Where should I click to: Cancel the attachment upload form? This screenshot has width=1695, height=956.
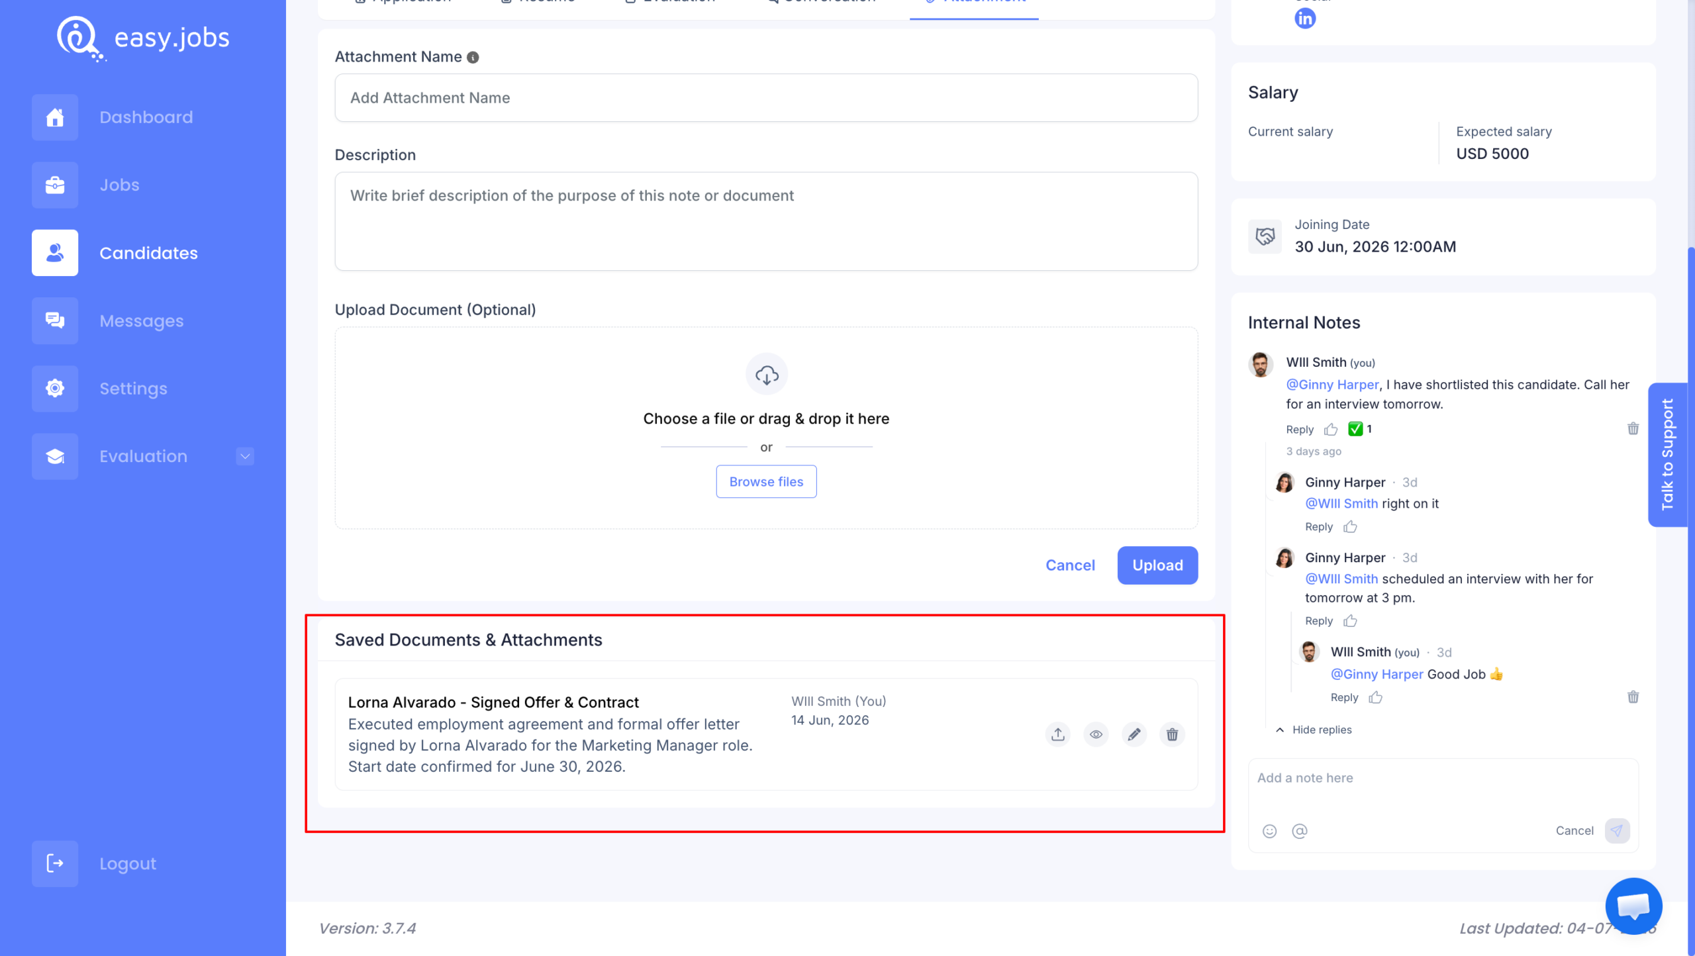tap(1070, 565)
